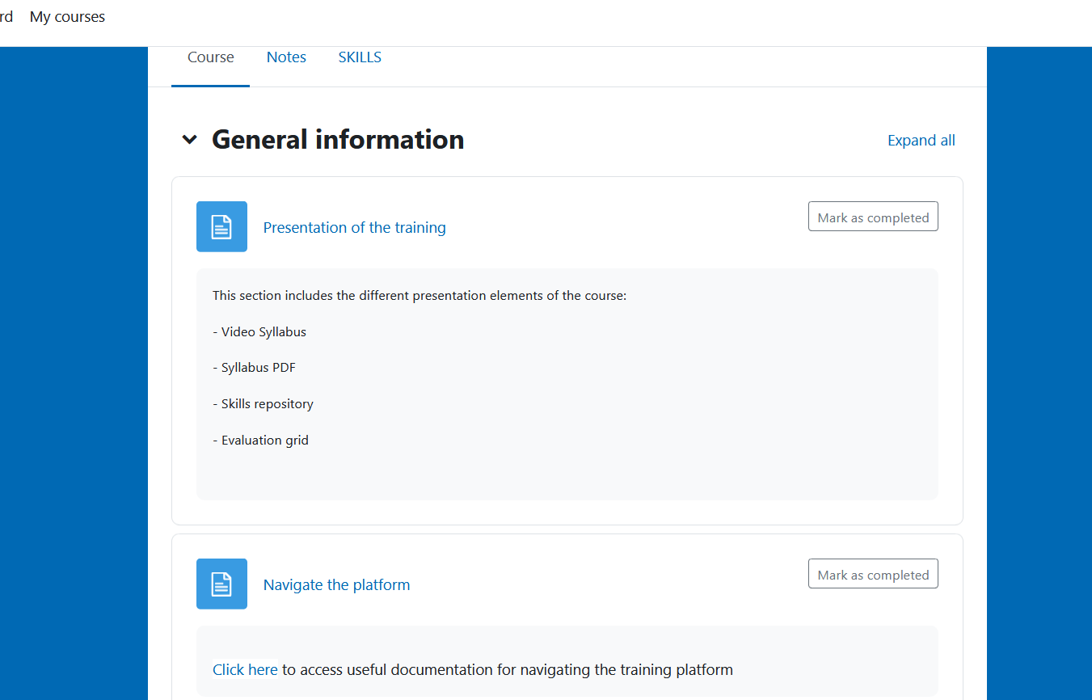Select the Course tab
1092x700 pixels.
(211, 57)
